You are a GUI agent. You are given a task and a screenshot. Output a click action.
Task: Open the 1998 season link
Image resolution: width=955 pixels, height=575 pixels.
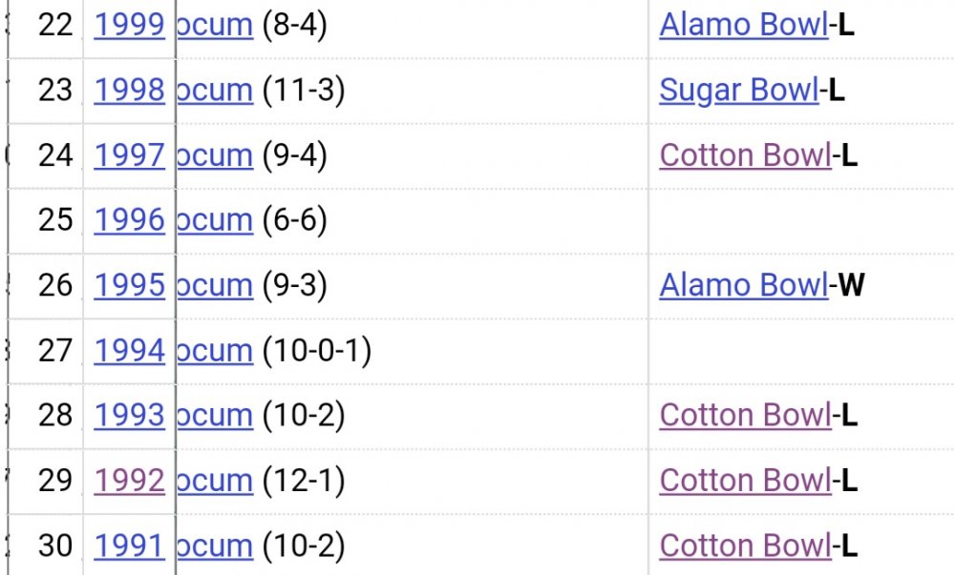pos(129,91)
